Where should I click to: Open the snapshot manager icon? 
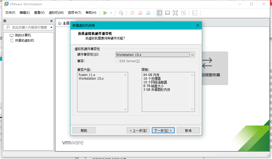[x=148, y=13]
